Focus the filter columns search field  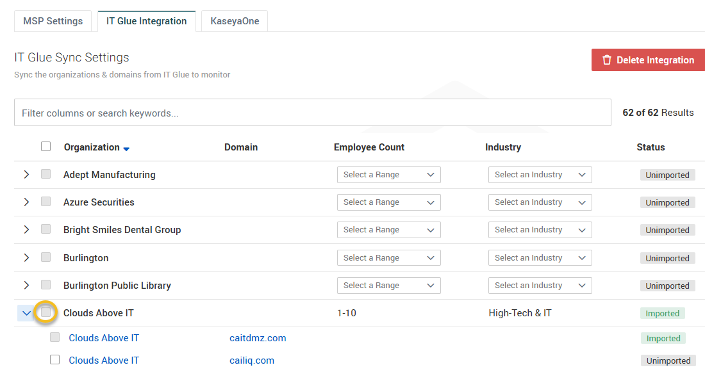click(312, 113)
